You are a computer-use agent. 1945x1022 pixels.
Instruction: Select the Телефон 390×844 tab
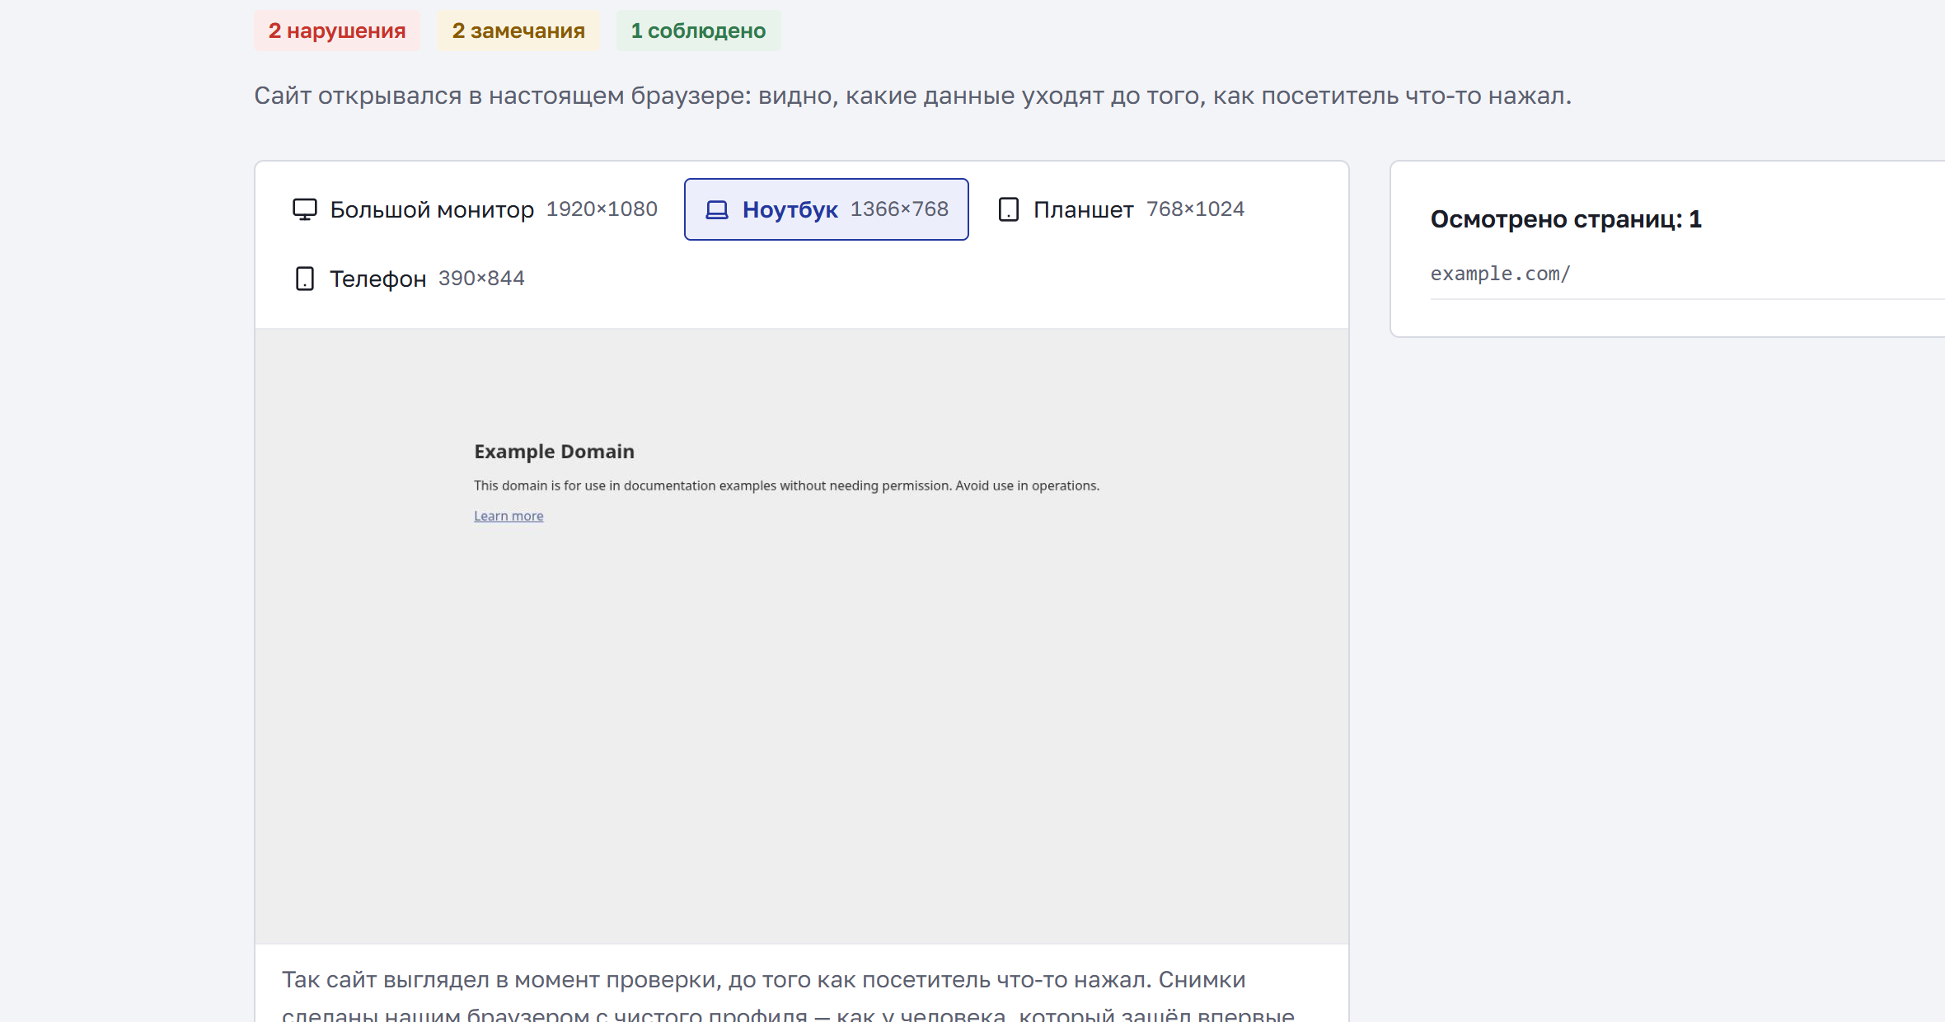click(x=409, y=279)
